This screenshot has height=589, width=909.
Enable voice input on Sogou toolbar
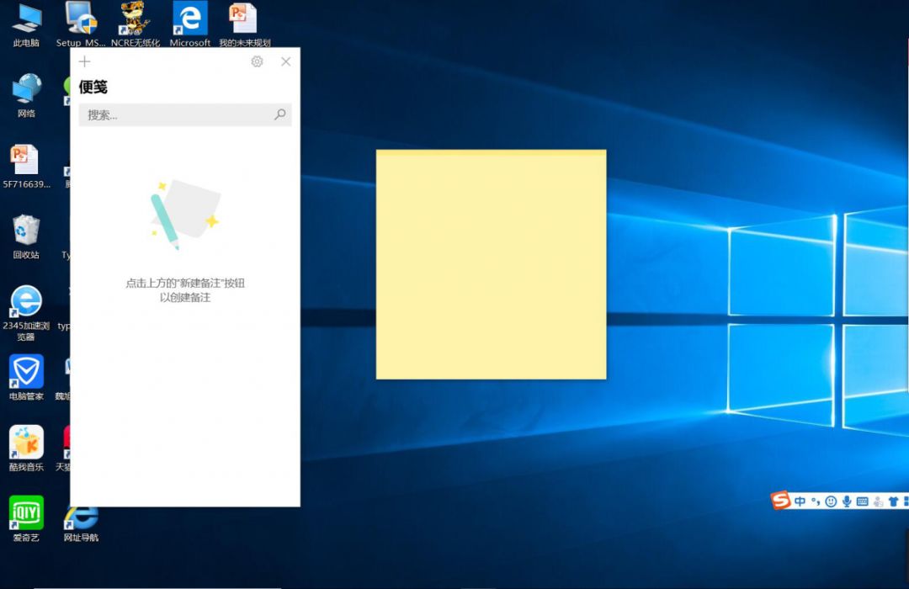846,501
